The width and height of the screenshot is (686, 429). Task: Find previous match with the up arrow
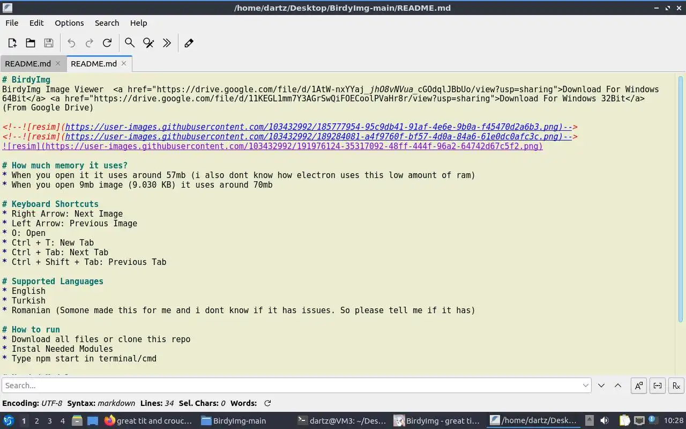(618, 386)
